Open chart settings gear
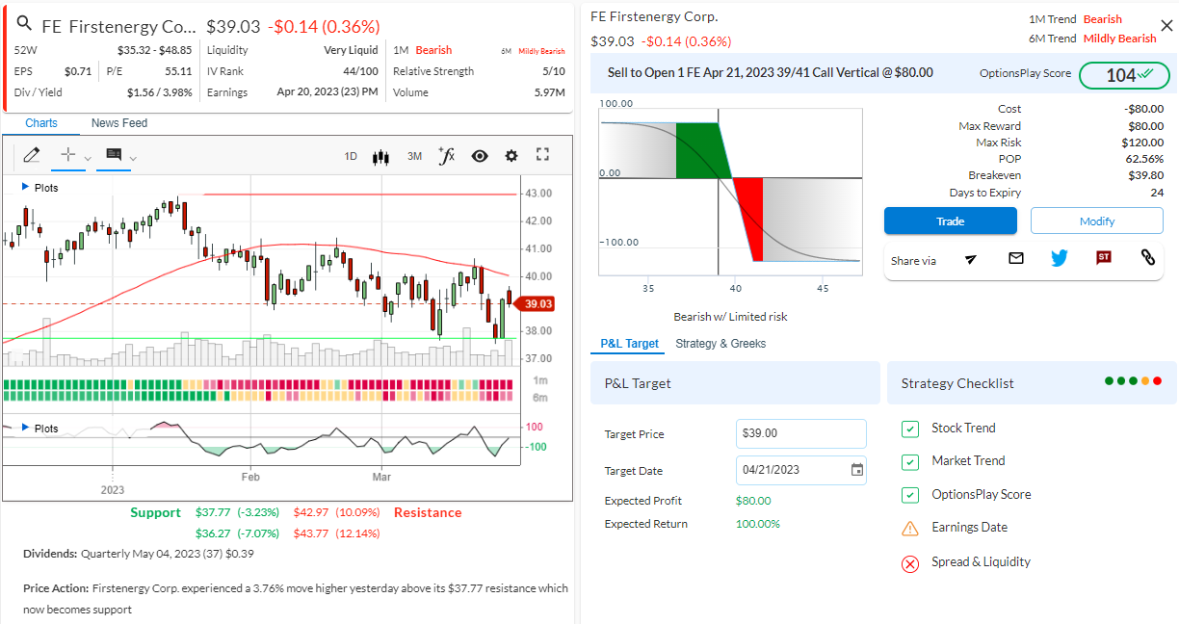 [511, 156]
